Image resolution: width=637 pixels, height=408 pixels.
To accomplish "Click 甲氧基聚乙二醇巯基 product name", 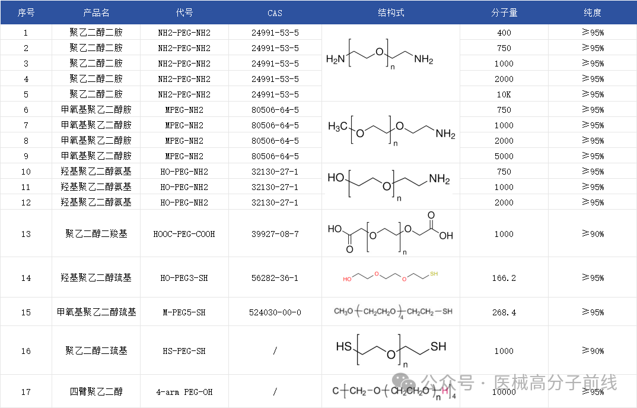I will pos(96,312).
